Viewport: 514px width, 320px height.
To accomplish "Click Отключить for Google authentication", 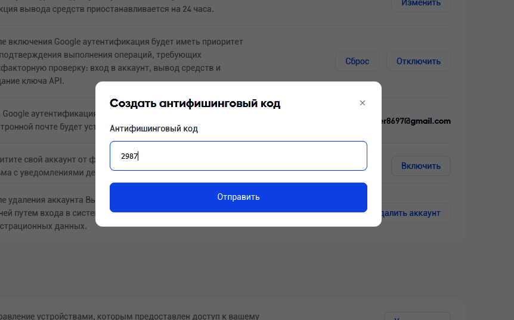I will coord(419,61).
